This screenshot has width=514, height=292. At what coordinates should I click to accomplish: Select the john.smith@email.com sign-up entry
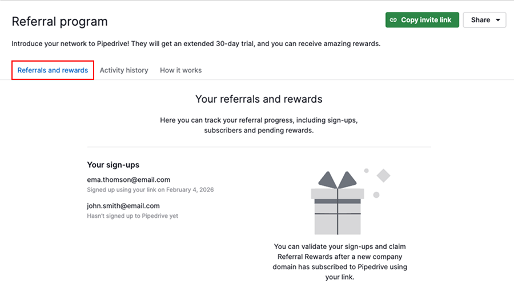(x=123, y=206)
